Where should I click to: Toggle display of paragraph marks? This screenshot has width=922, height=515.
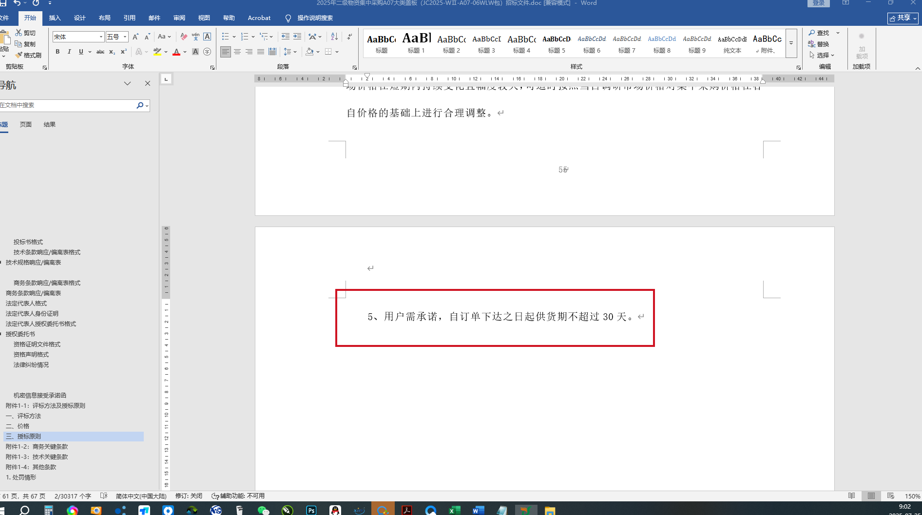click(x=349, y=37)
